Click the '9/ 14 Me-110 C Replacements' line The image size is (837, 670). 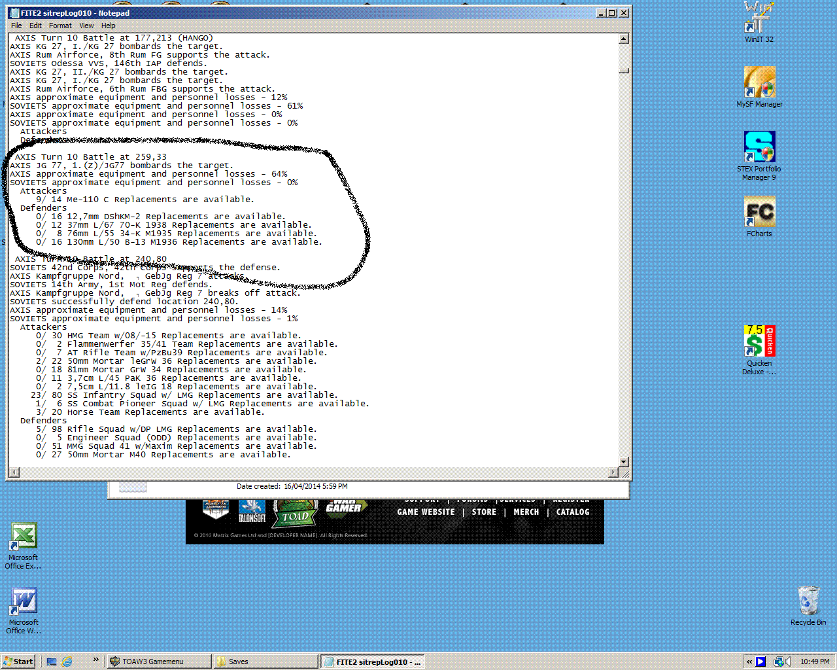click(145, 200)
